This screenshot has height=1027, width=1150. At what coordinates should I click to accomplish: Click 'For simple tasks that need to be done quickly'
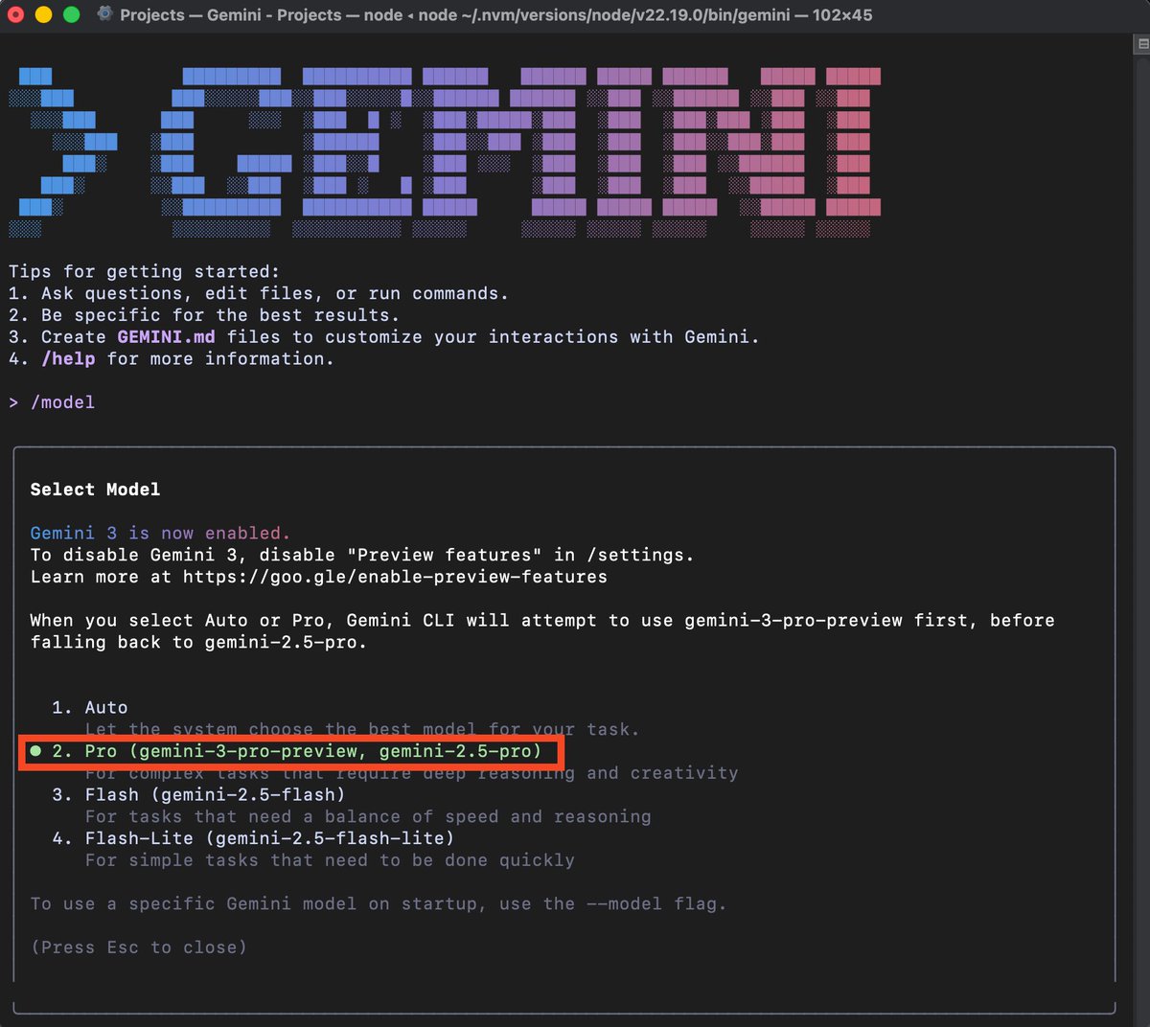tap(330, 860)
